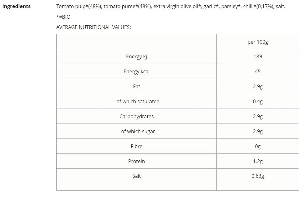Select the Carbohydrates row label
Viewport: 304px width, 199px height.
tap(136, 116)
